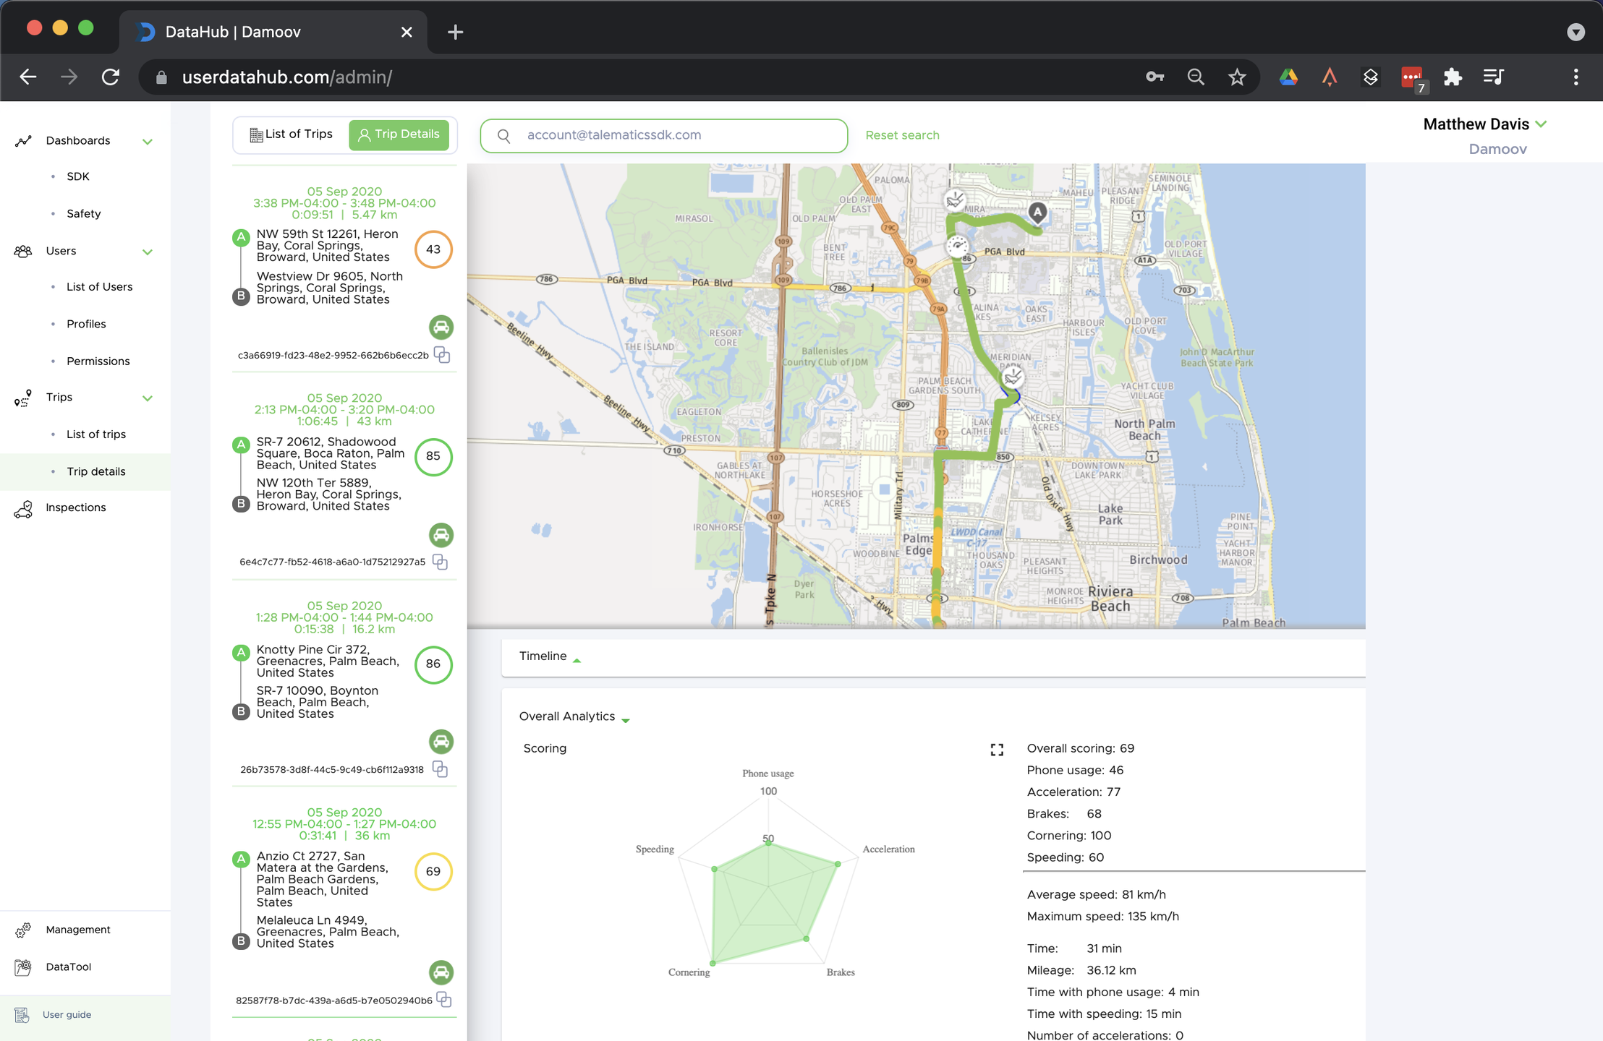
Task: Select Trip Details view toggle
Action: pyautogui.click(x=399, y=134)
